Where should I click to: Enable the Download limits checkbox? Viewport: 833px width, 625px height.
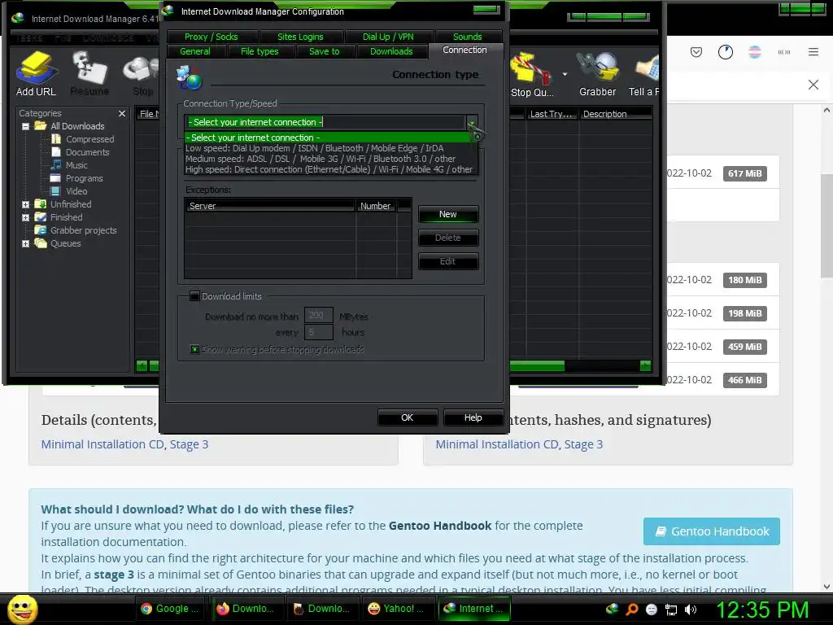click(x=195, y=296)
